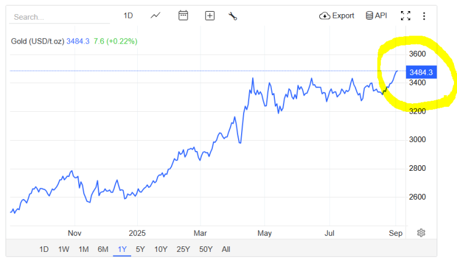The height and width of the screenshot is (266, 457).
Task: Open the calendar date range picker
Action: point(183,16)
